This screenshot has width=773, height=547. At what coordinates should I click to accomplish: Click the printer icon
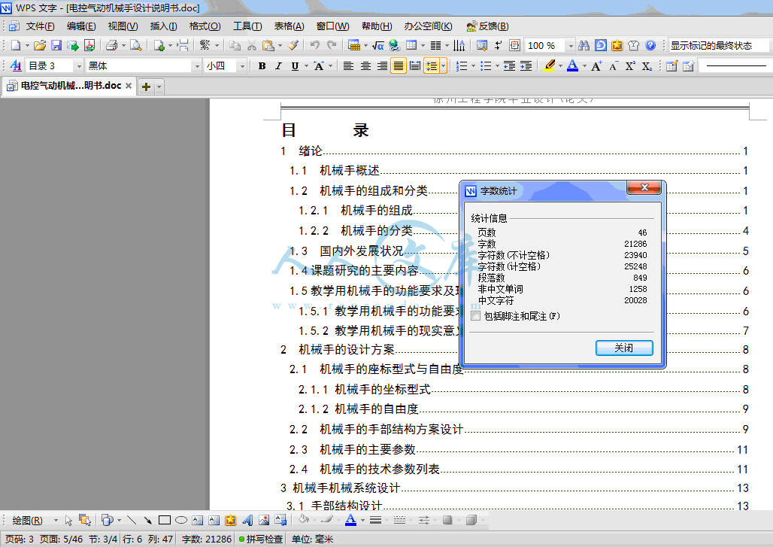[112, 45]
